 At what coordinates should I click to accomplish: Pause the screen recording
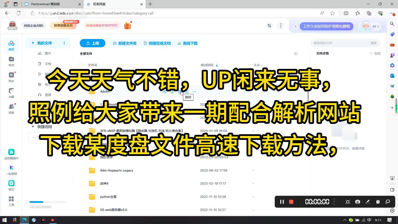(282, 202)
